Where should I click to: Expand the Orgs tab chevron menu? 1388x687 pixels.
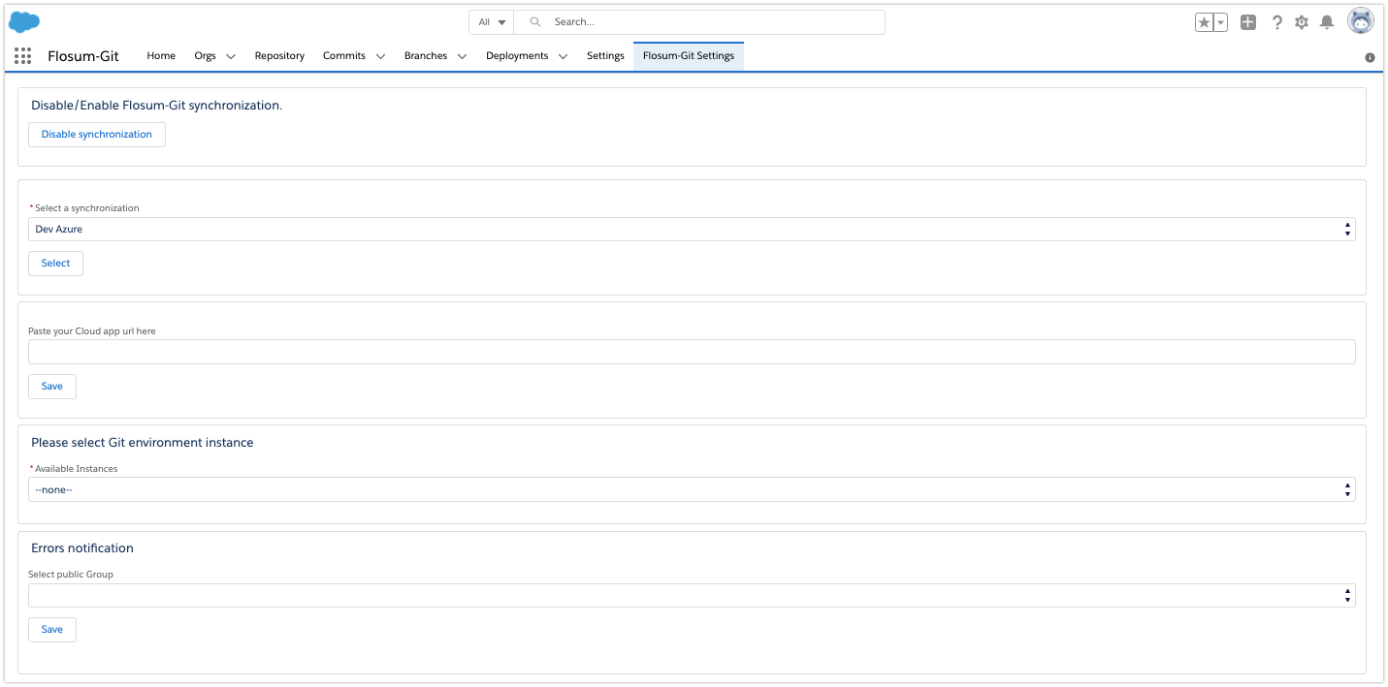(x=231, y=56)
